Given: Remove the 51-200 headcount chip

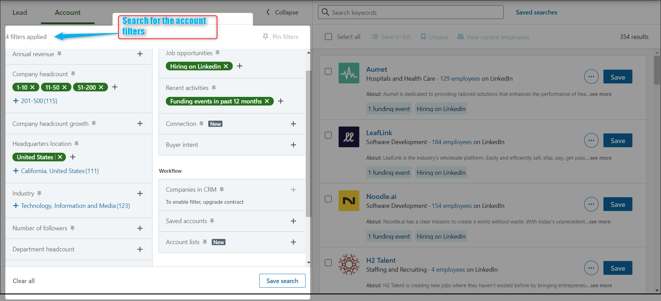Looking at the screenshot, I should coord(101,87).
